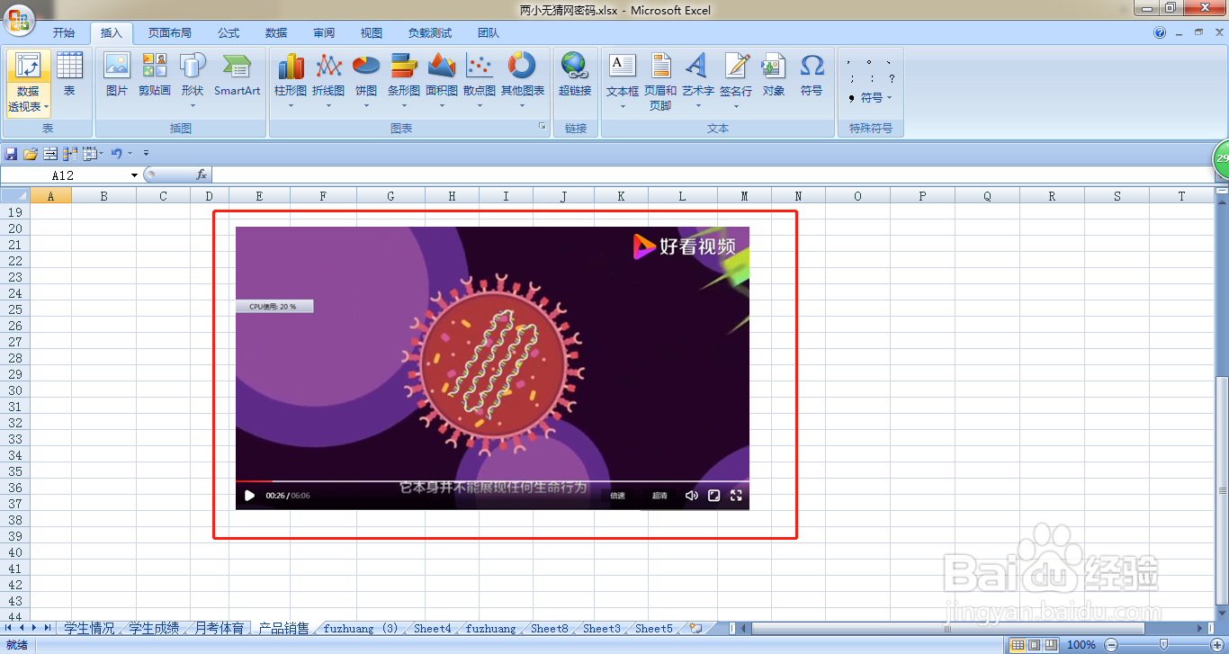Screen dimensions: 1229x654
Task: Switch to the 公式 ribbon tab
Action: tap(229, 33)
